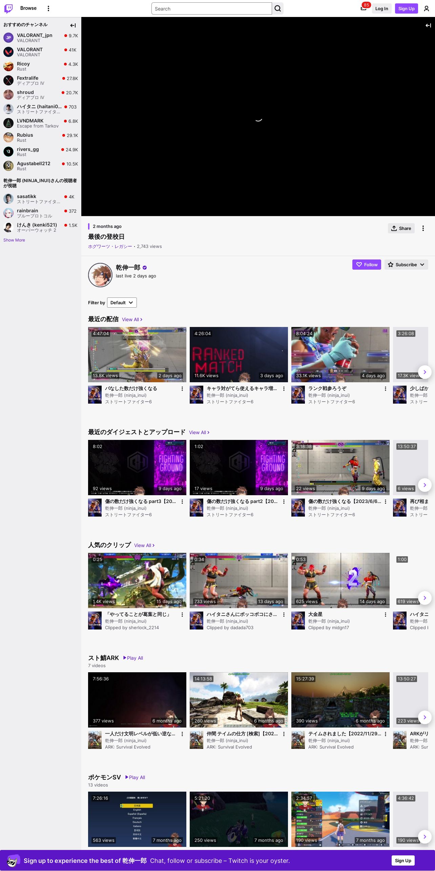Click into the Search field
Viewport: 435px width, 871px height.
(212, 8)
